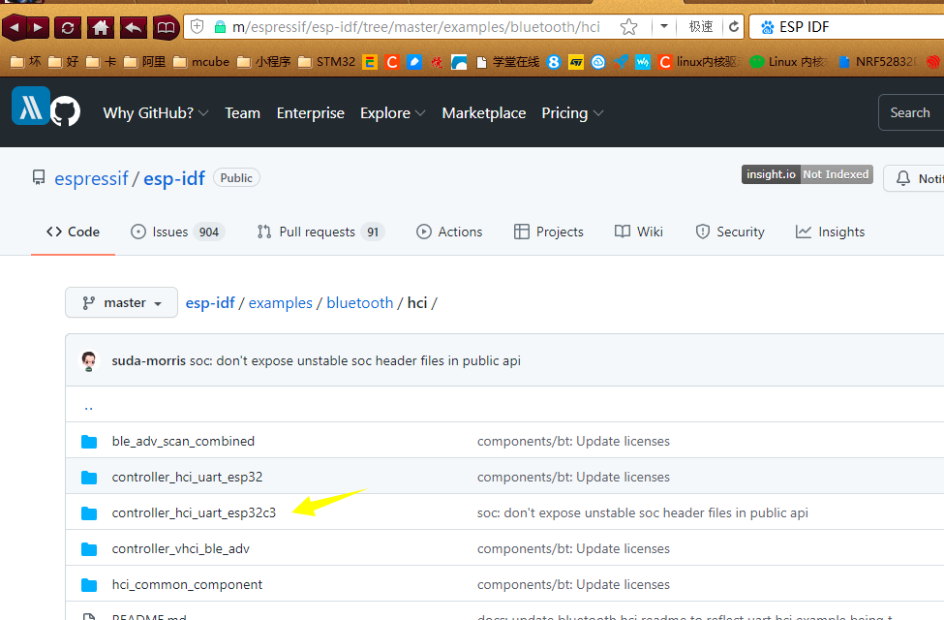The height and width of the screenshot is (620, 944).
Task: Open the Enterprise nav link
Action: (311, 113)
